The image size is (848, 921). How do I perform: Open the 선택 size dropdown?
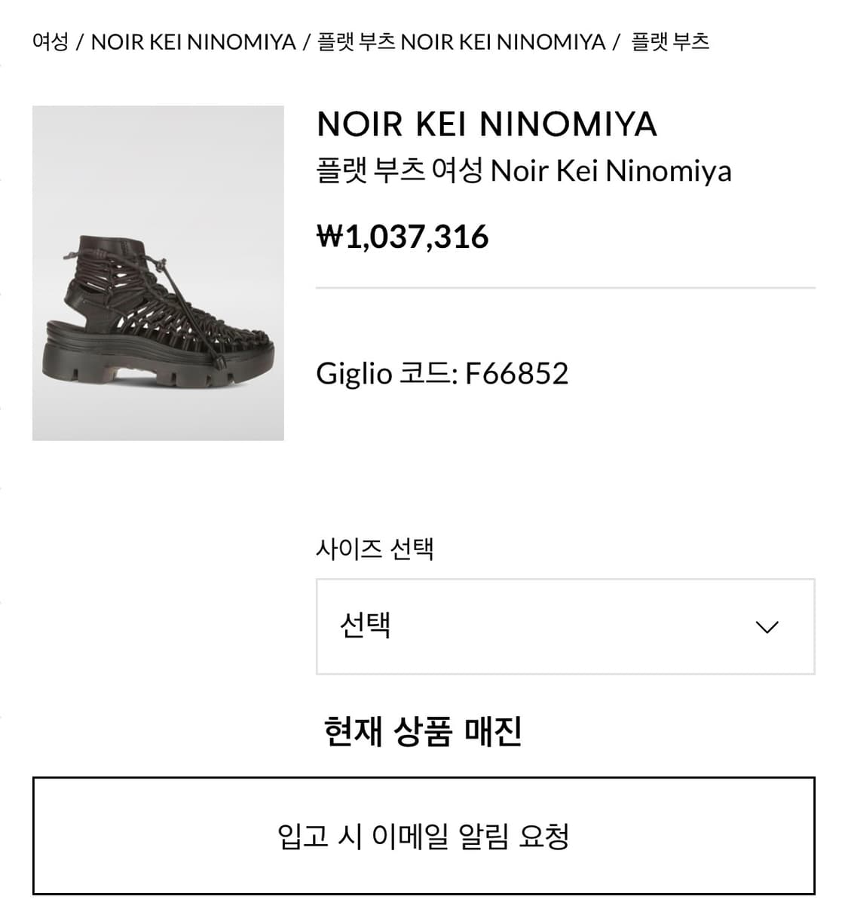(x=565, y=626)
